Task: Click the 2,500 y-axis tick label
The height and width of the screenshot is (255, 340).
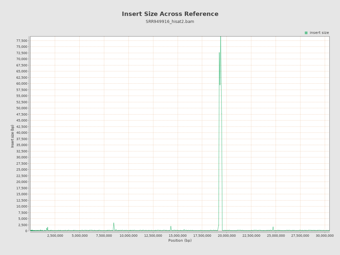Action: point(23,225)
